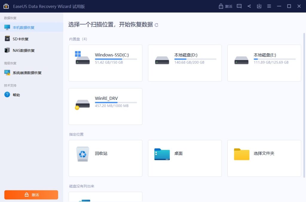Click the NAS device icon in sidebar

(7, 50)
